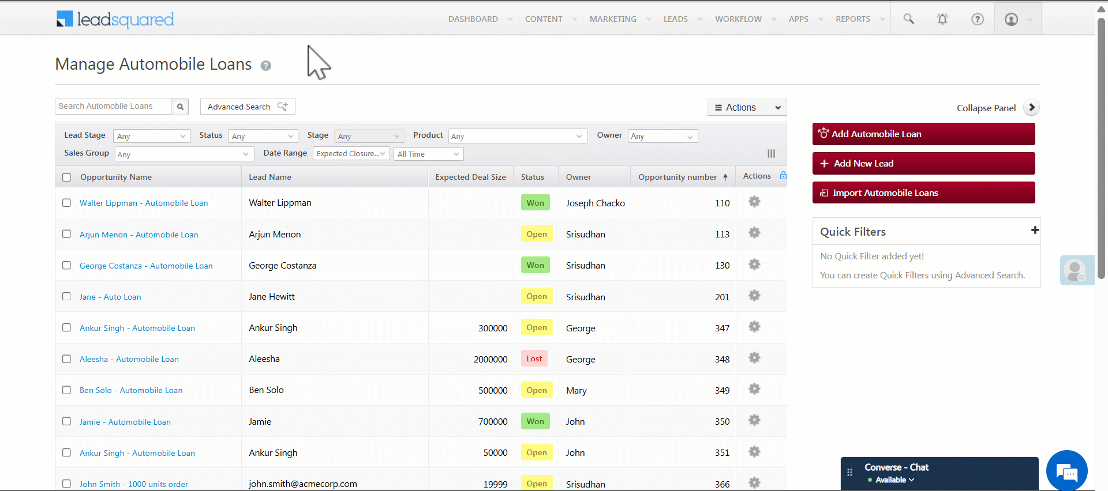Image resolution: width=1108 pixels, height=491 pixels.
Task: Open the help question mark in header
Action: (978, 19)
